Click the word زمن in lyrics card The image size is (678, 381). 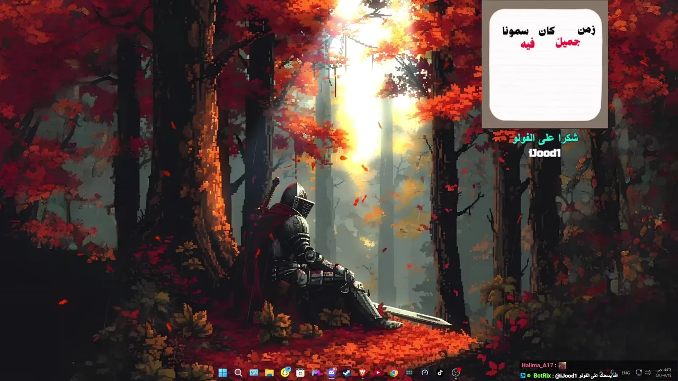[586, 30]
